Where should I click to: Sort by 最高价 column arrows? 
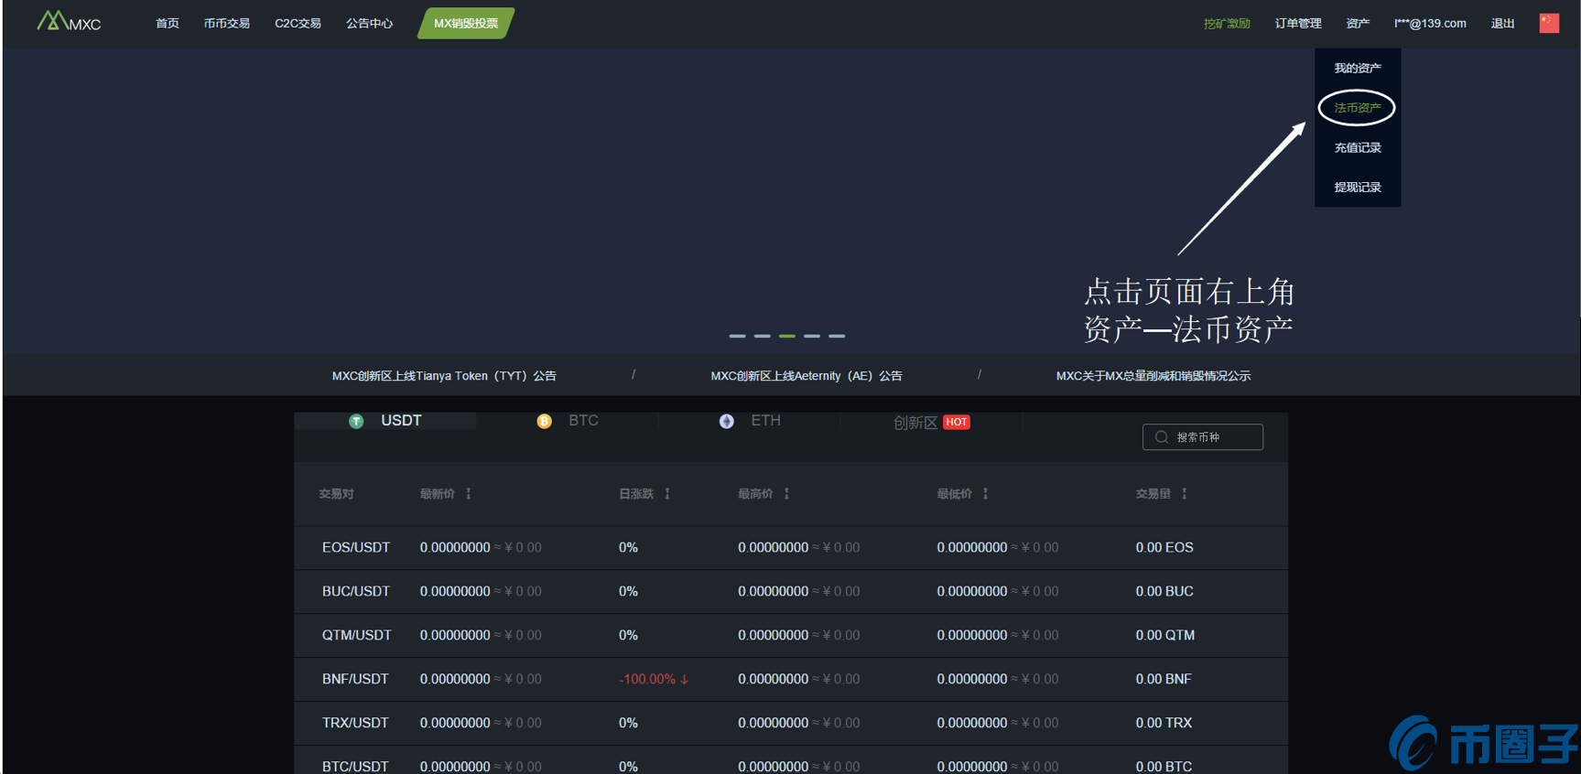786,494
